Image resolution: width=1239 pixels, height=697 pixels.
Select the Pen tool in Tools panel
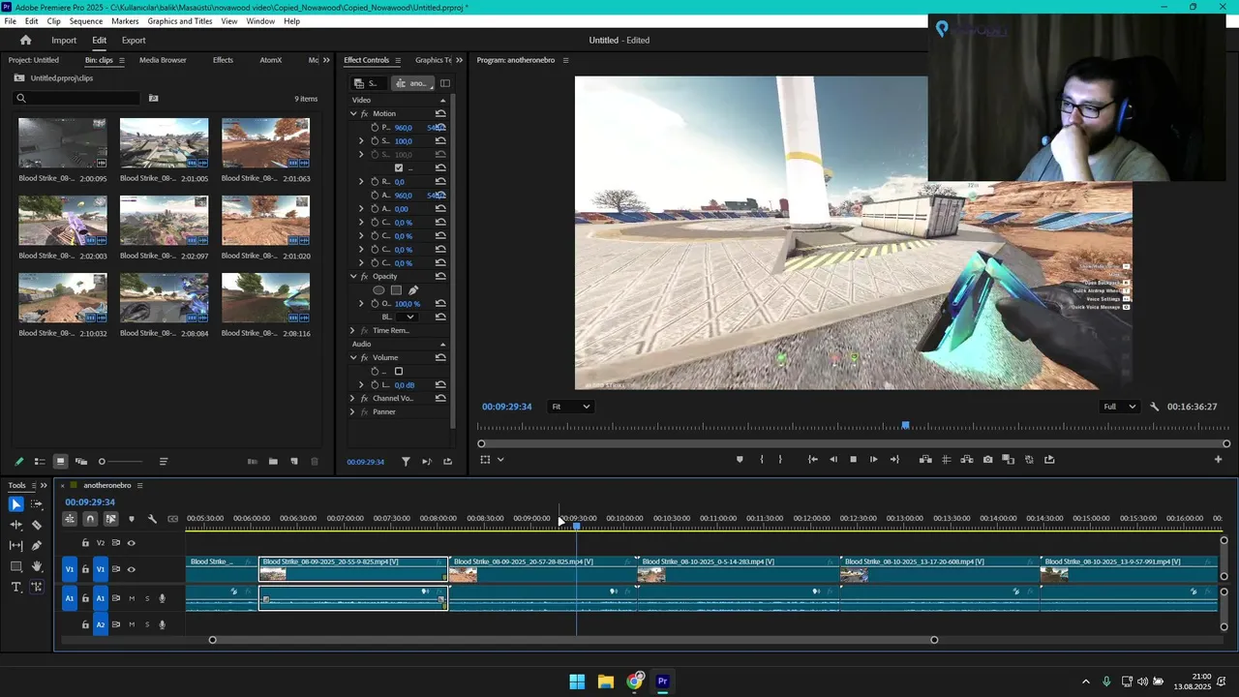[37, 546]
